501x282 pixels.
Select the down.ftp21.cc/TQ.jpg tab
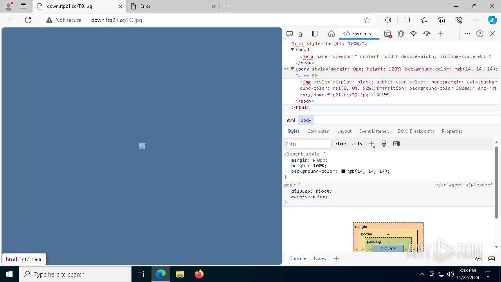79,6
